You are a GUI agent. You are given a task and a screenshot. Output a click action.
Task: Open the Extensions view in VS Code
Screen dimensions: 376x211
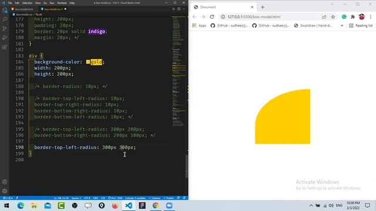point(5,47)
